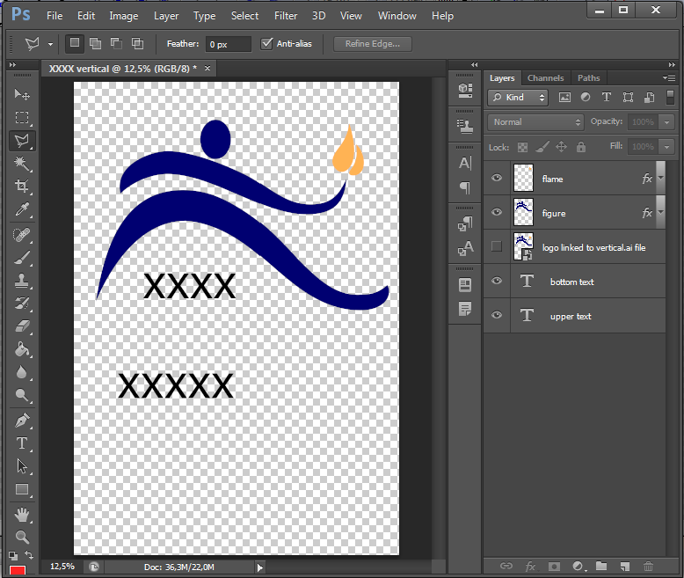Open the layer filter Kind dropdown
This screenshot has height=578, width=684.
tap(519, 98)
